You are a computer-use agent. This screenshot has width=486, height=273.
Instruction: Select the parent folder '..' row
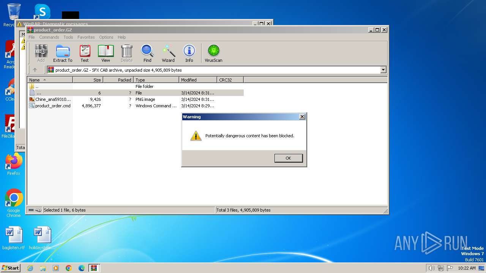click(x=136, y=86)
